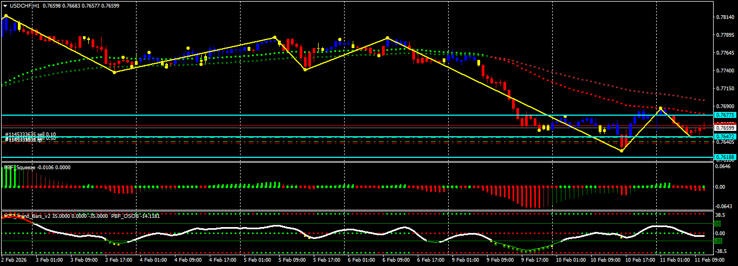Click the PBF_Squeeze indicator label
Screen dimensions: 738x266
coord(19,167)
